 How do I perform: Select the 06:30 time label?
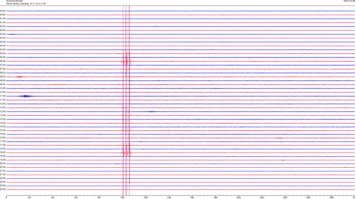(3, 61)
